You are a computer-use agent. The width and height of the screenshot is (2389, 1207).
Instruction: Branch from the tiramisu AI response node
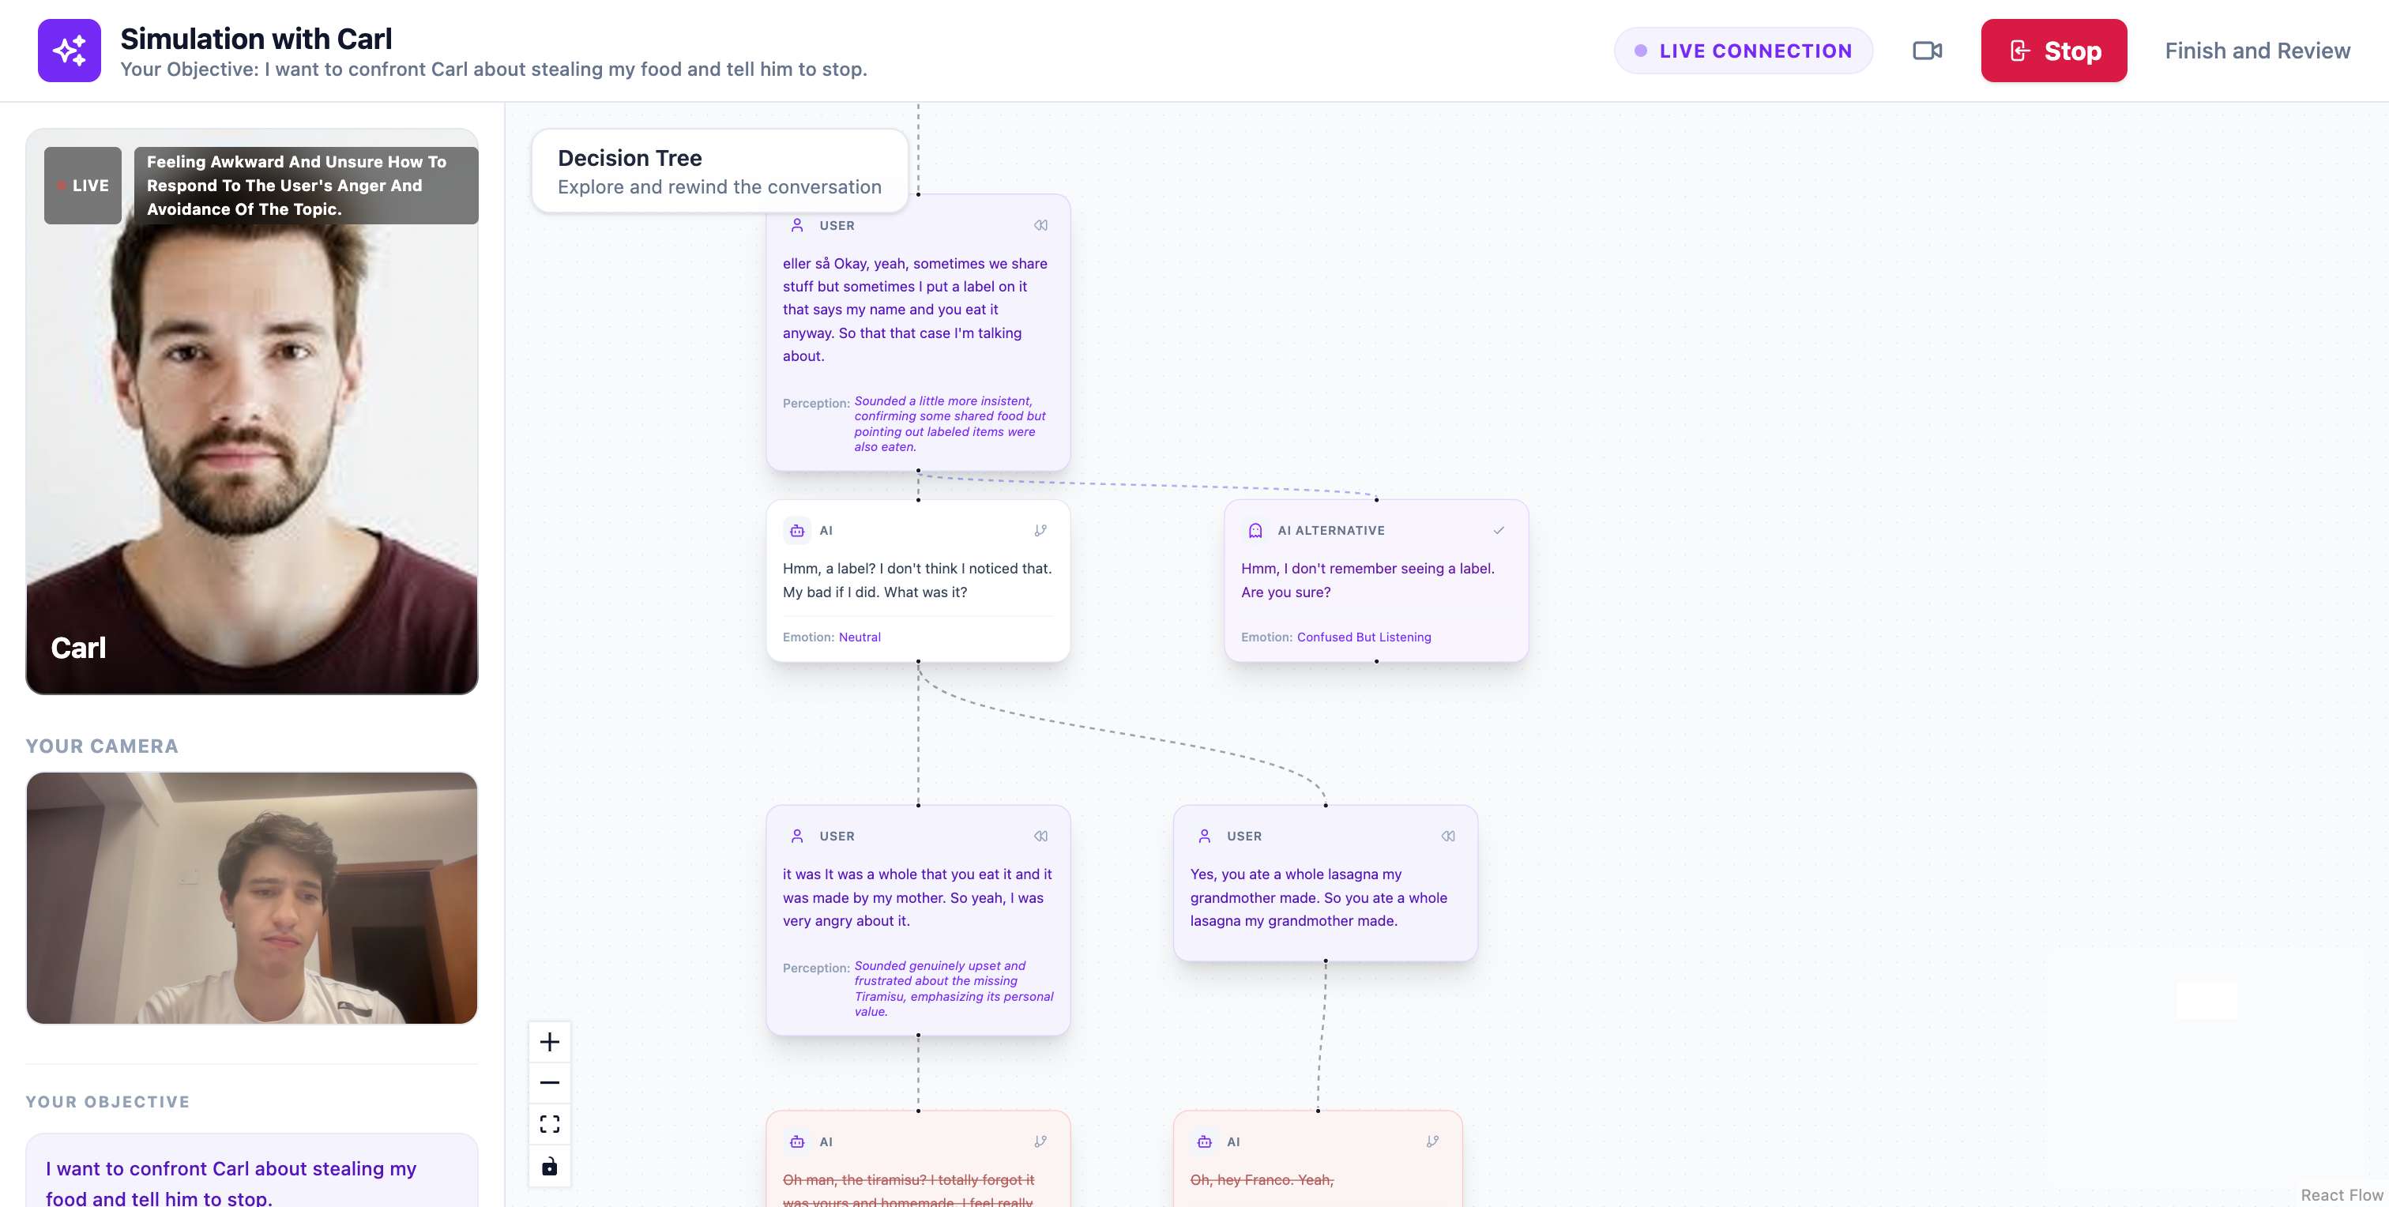1040,1141
